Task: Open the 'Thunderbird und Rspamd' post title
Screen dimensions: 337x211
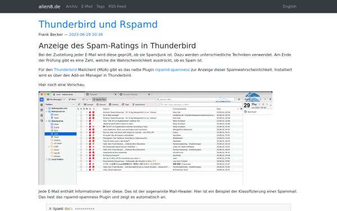Action: tap(98, 24)
